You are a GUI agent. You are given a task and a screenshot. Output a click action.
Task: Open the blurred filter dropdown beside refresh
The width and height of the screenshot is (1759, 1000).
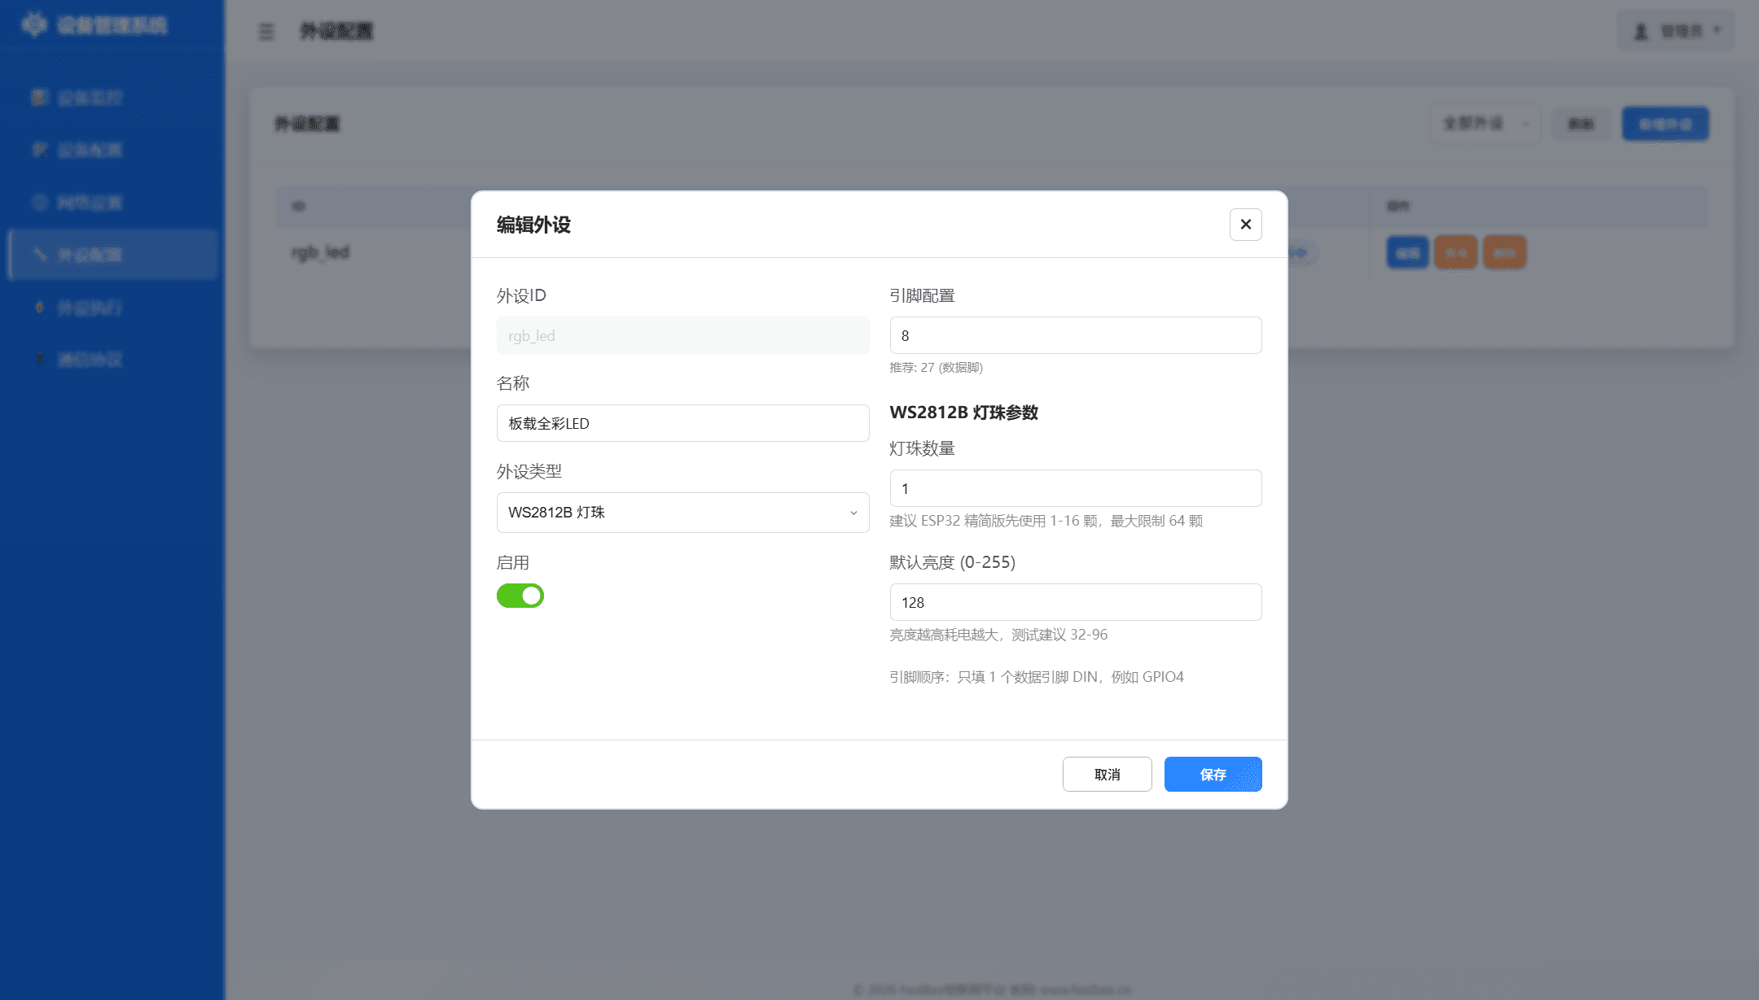(1485, 124)
